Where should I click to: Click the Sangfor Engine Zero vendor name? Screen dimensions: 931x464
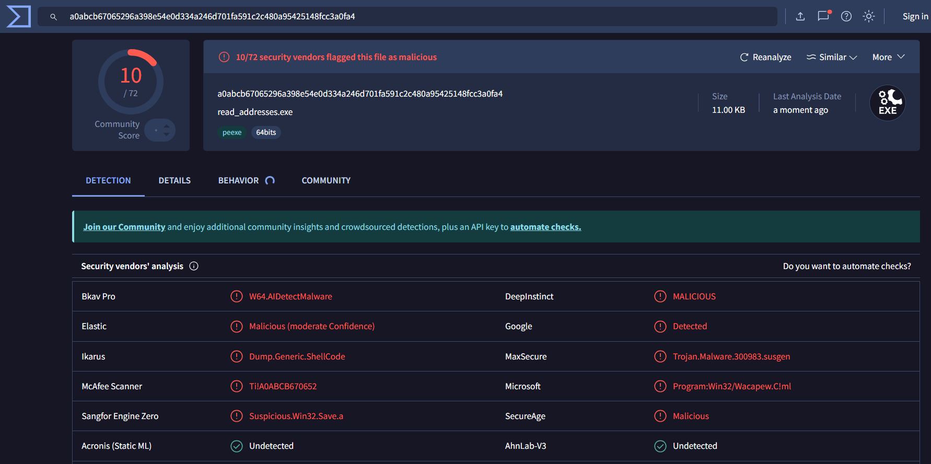(x=120, y=416)
